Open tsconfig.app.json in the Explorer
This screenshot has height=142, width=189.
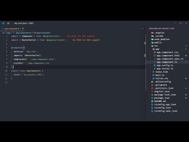point(165,104)
